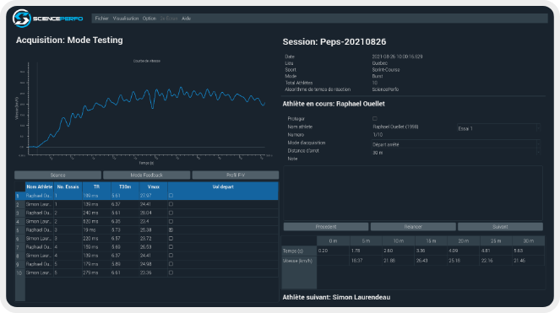Click the Suivant button
This screenshot has width=560, height=313.
point(500,227)
